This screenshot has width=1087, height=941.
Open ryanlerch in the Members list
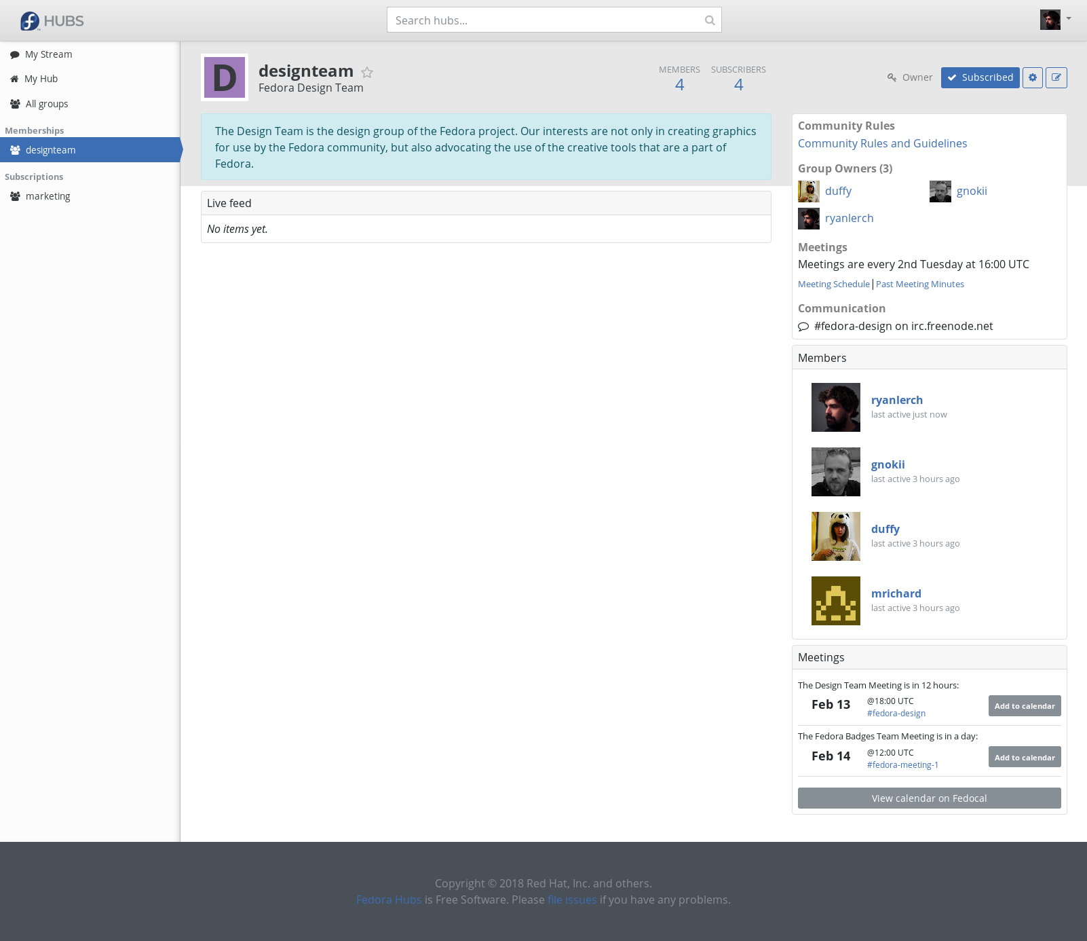[x=897, y=401]
